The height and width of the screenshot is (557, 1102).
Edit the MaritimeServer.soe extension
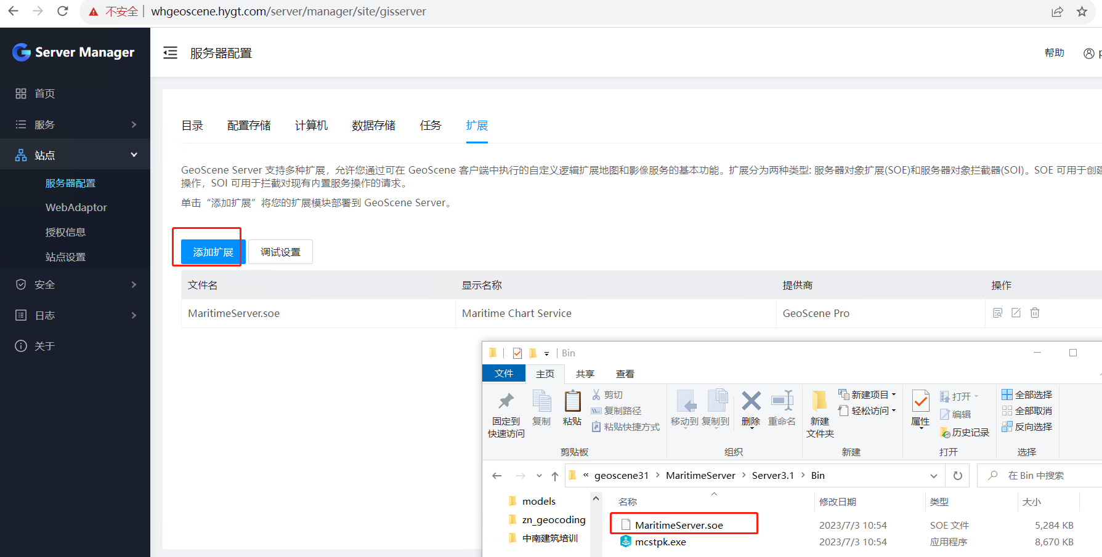tap(1016, 313)
